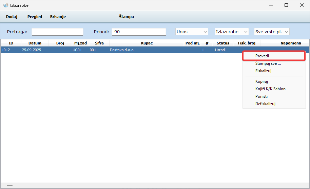Click the Izlazi robe app icon in title bar
The width and height of the screenshot is (310, 189).
click(x=5, y=5)
